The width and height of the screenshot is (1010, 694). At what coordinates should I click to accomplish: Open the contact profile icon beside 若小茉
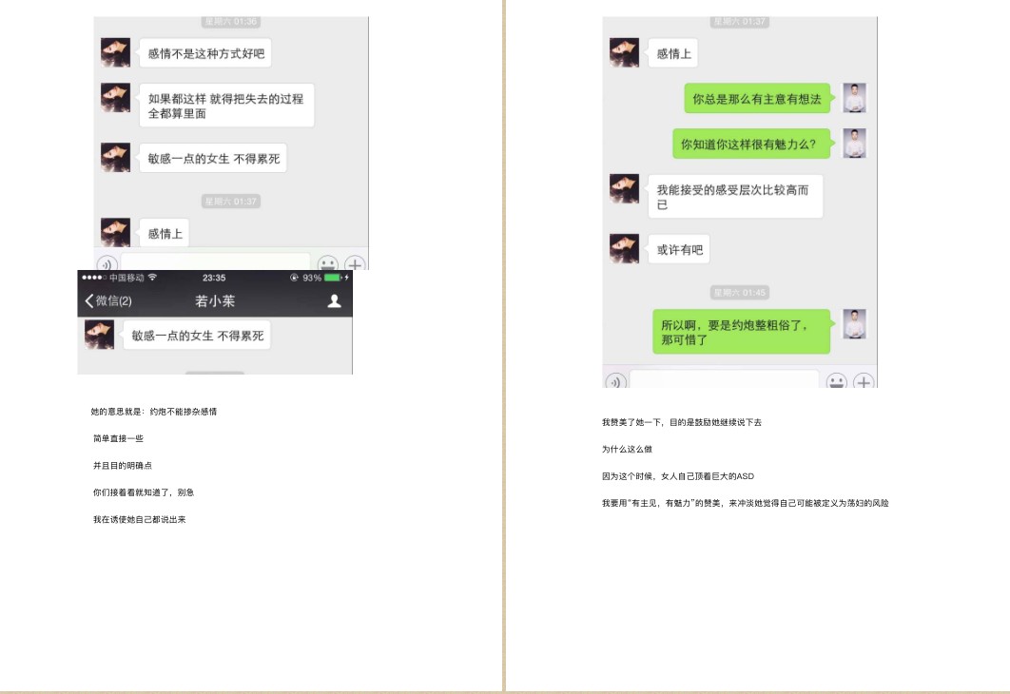click(x=335, y=300)
